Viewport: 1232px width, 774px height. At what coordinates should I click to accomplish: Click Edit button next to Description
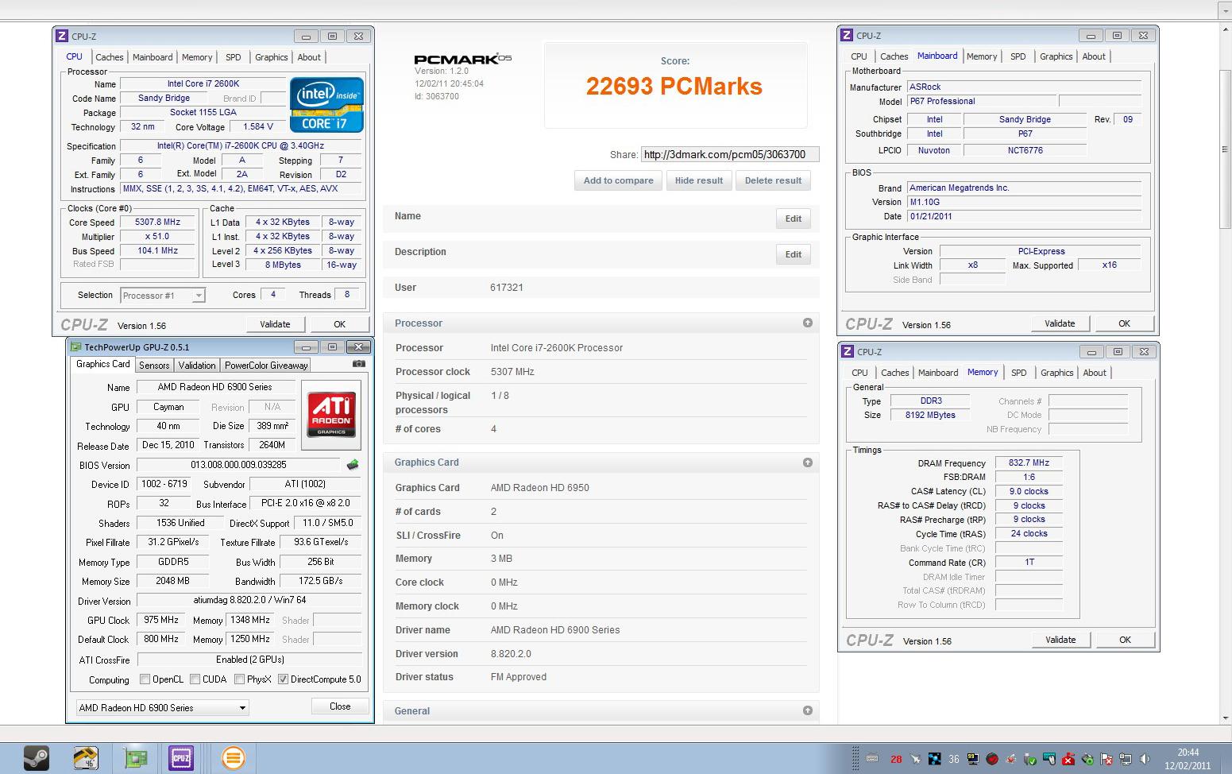[x=793, y=254]
